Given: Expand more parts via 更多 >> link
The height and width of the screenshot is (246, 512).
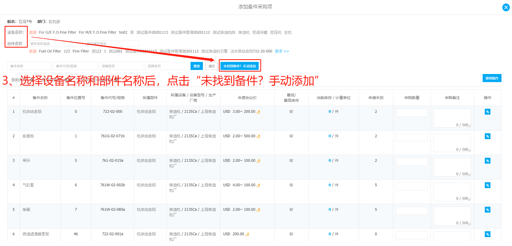Looking at the screenshot, I should (282, 51).
